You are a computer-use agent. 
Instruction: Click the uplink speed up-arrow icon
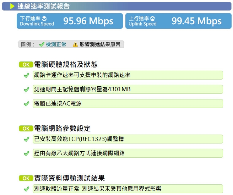152,19
